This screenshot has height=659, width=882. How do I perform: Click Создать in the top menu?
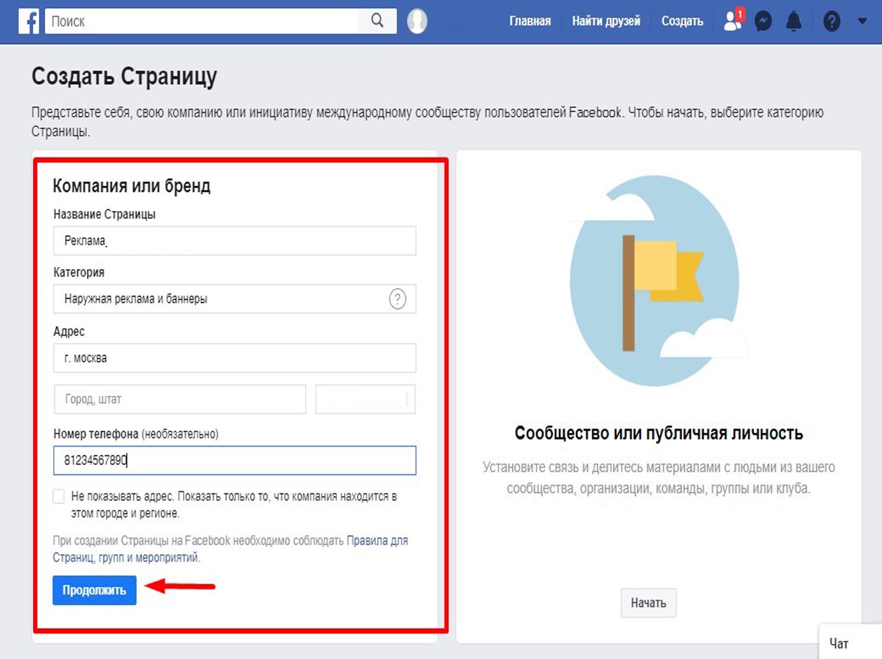[x=682, y=21]
